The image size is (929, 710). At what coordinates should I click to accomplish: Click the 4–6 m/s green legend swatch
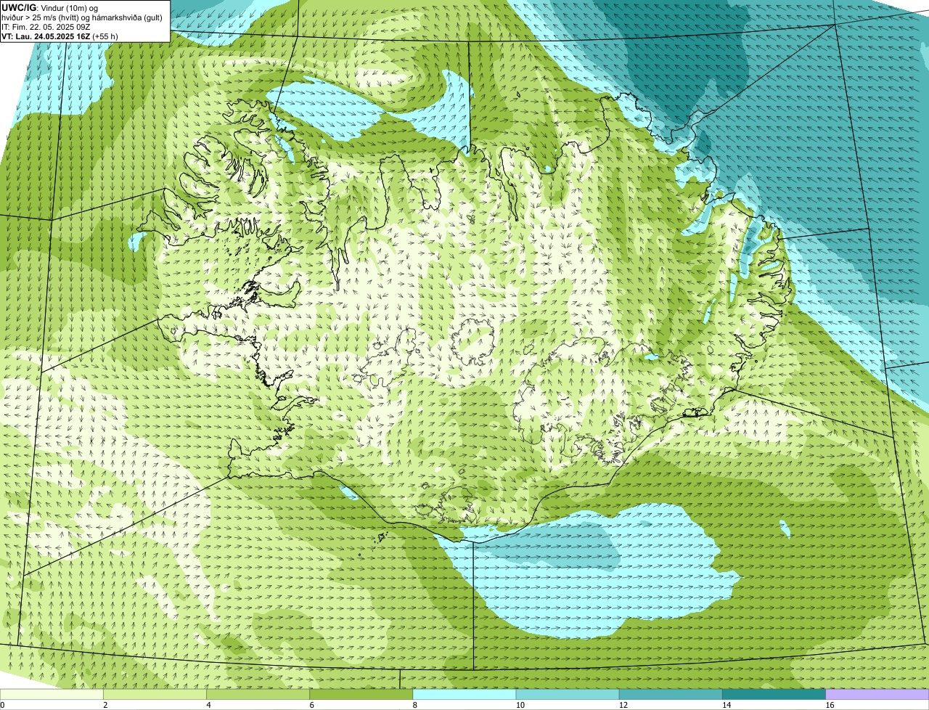(258, 695)
